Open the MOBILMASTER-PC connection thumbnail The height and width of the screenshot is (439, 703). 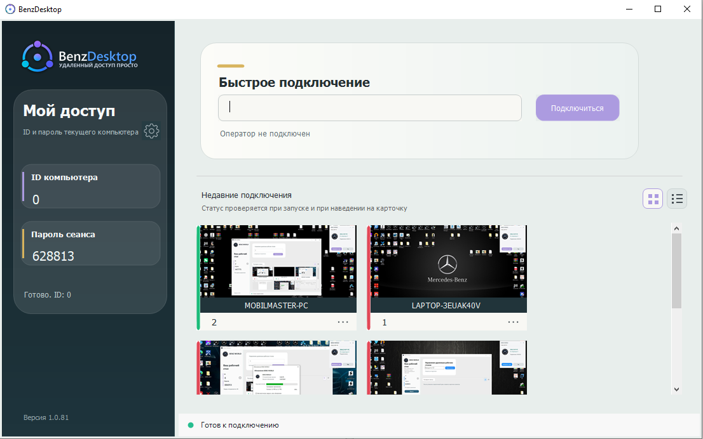point(278,261)
